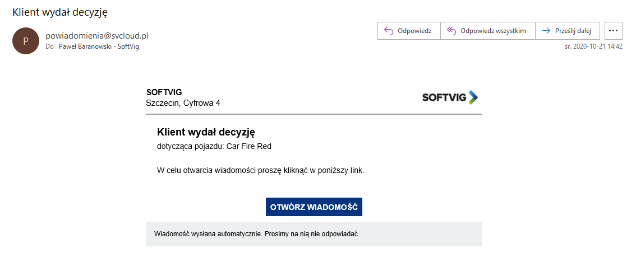Click the horizontal divider under the header
Image resolution: width=636 pixels, height=276 pixels.
(314, 114)
